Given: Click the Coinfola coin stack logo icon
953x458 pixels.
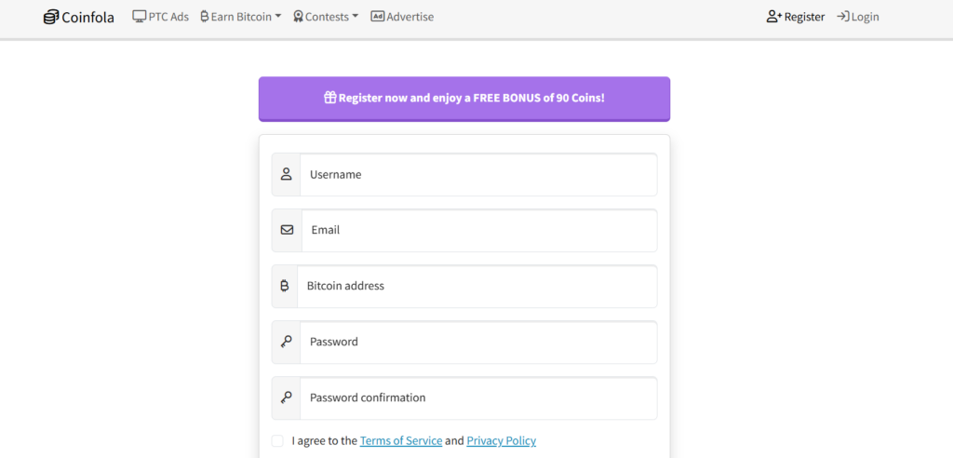Looking at the screenshot, I should (x=51, y=17).
